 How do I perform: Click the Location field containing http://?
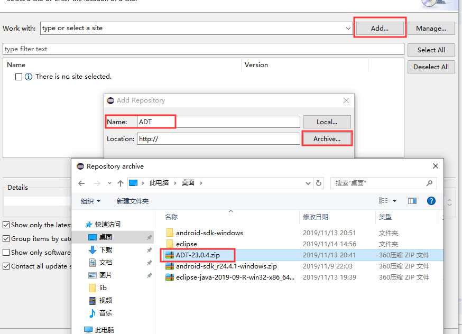click(x=218, y=138)
